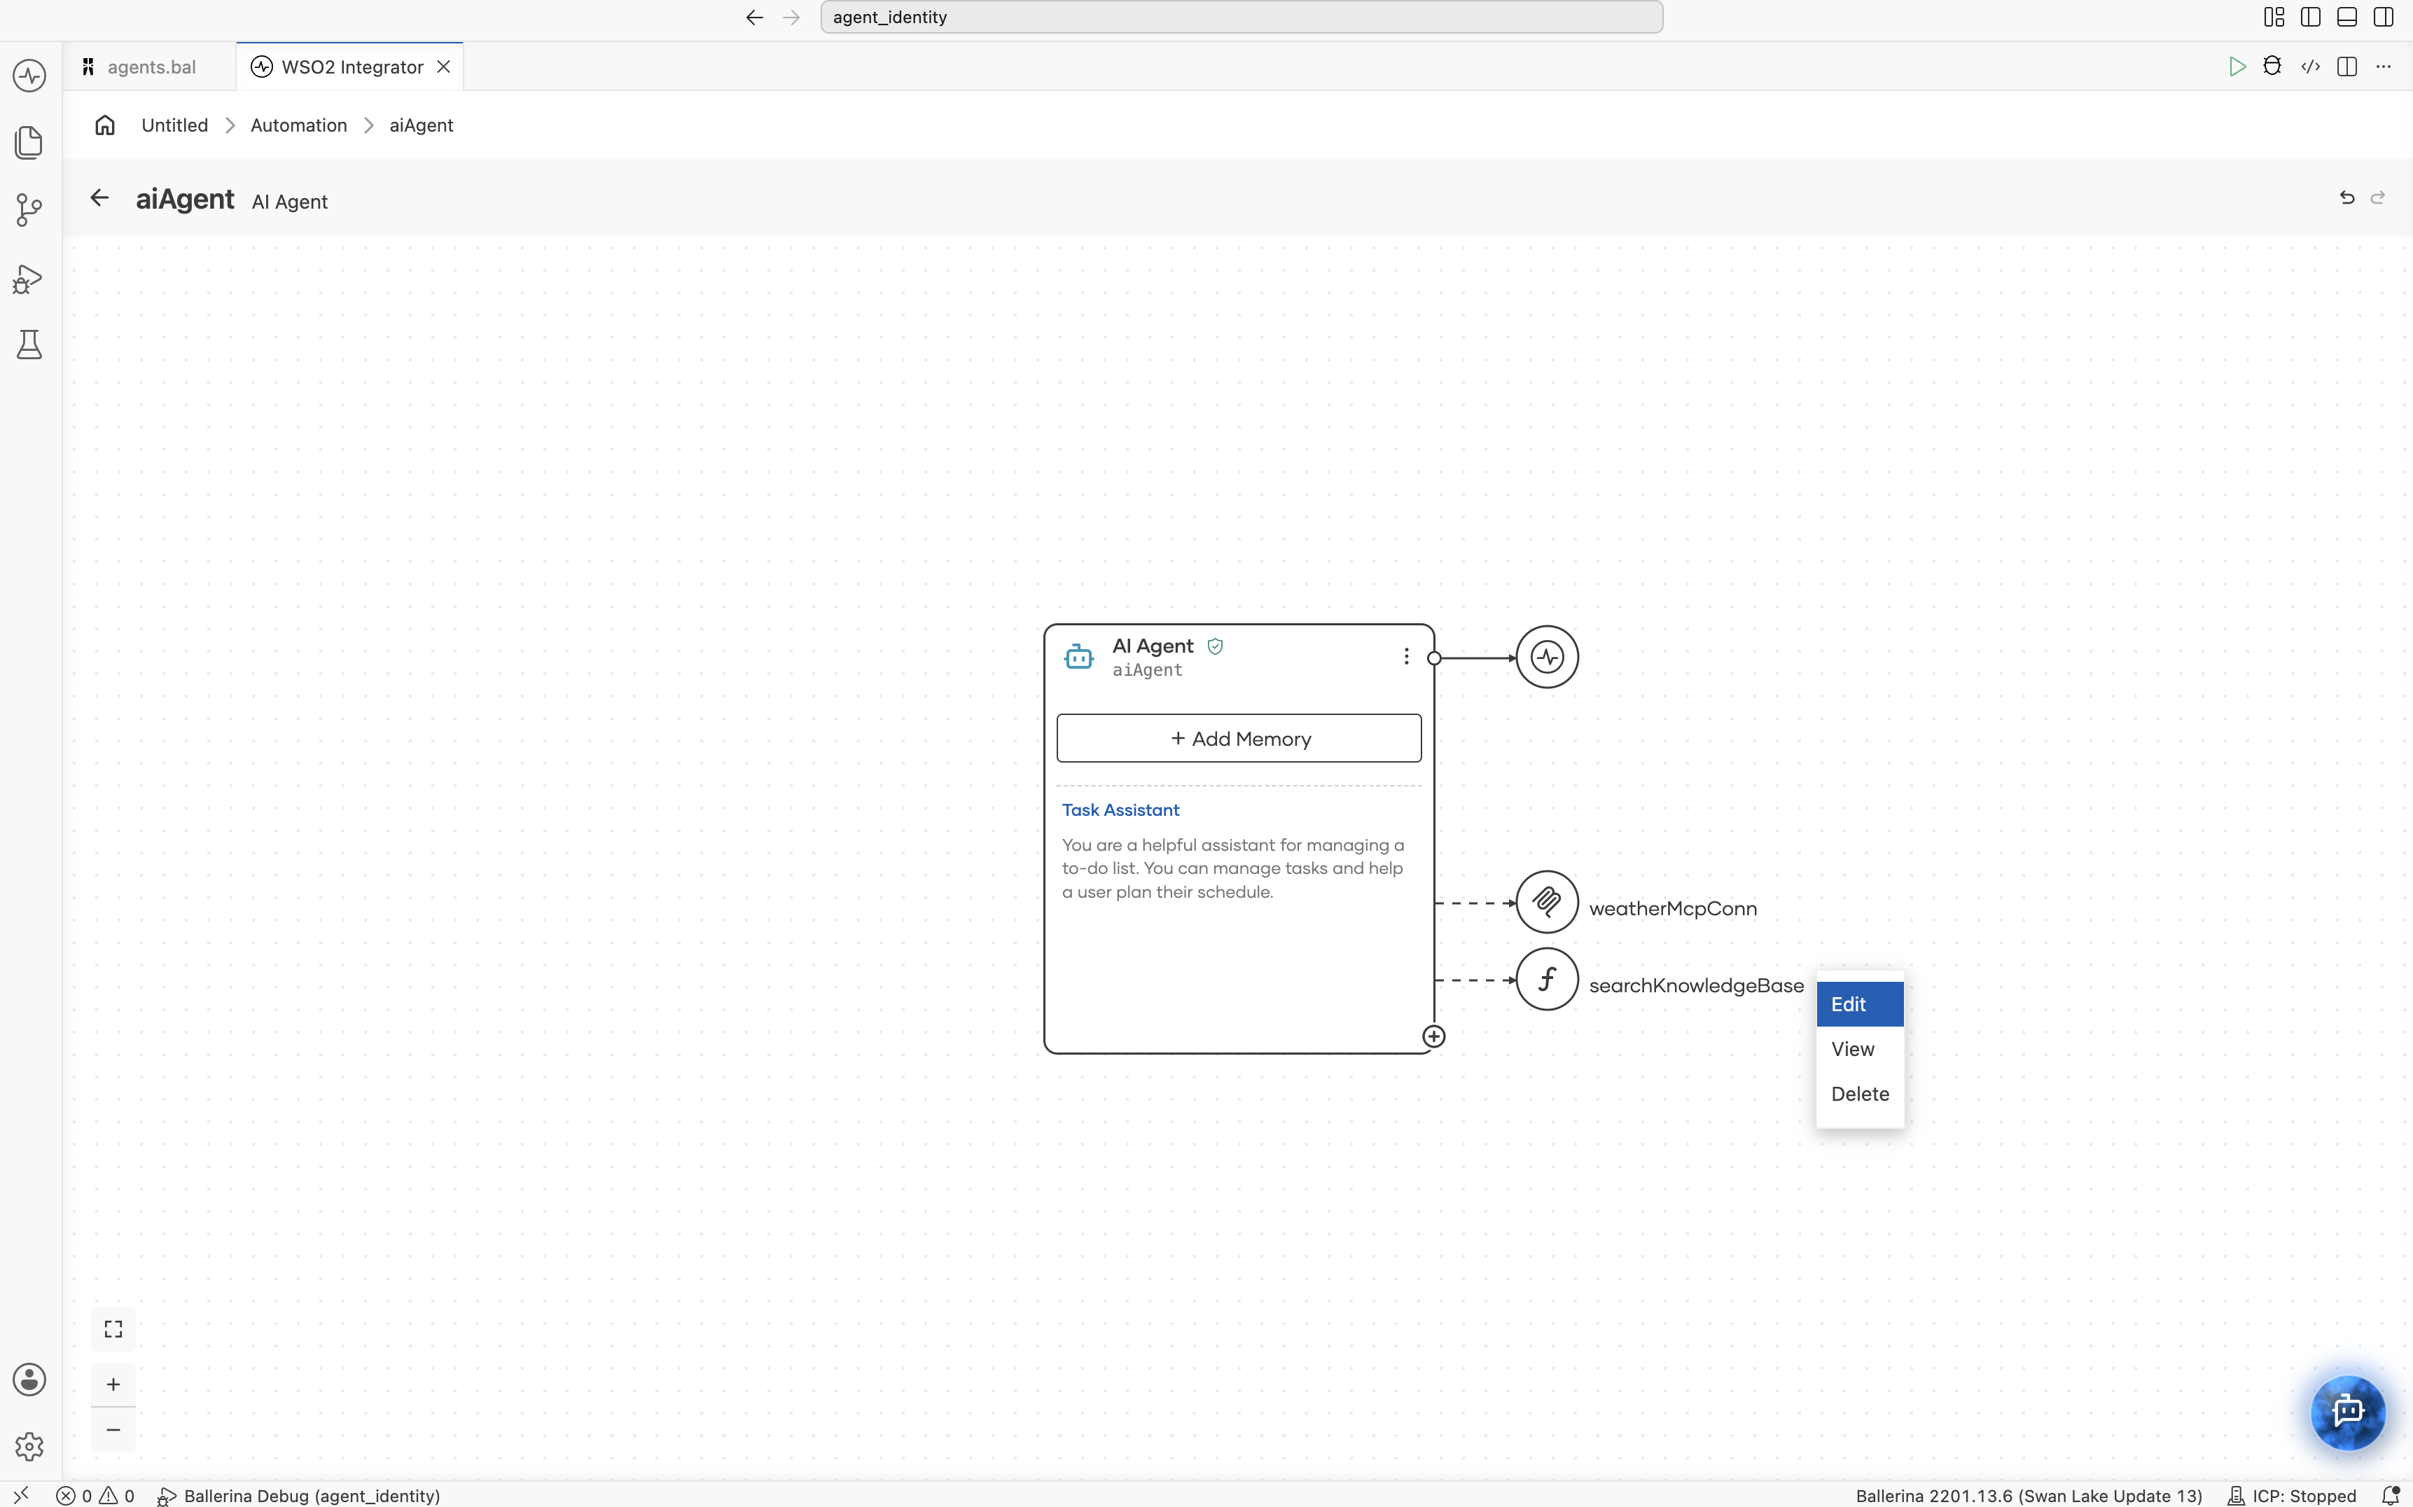Show source code with the code icon
This screenshot has height=1507, width=2413.
click(2310, 67)
